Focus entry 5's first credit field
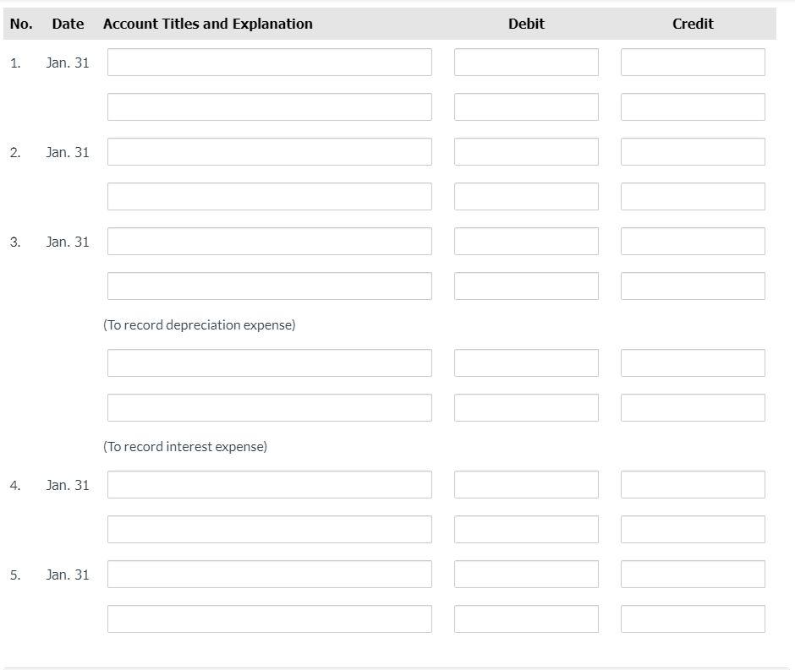This screenshot has height=670, width=795. pyautogui.click(x=693, y=575)
